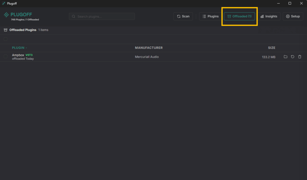Open Ampbox's folder location icon
Screen dimensions: 307x180
coord(285,57)
